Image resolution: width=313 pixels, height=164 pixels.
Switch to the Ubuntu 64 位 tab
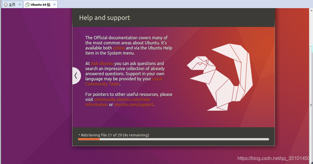[40, 4]
